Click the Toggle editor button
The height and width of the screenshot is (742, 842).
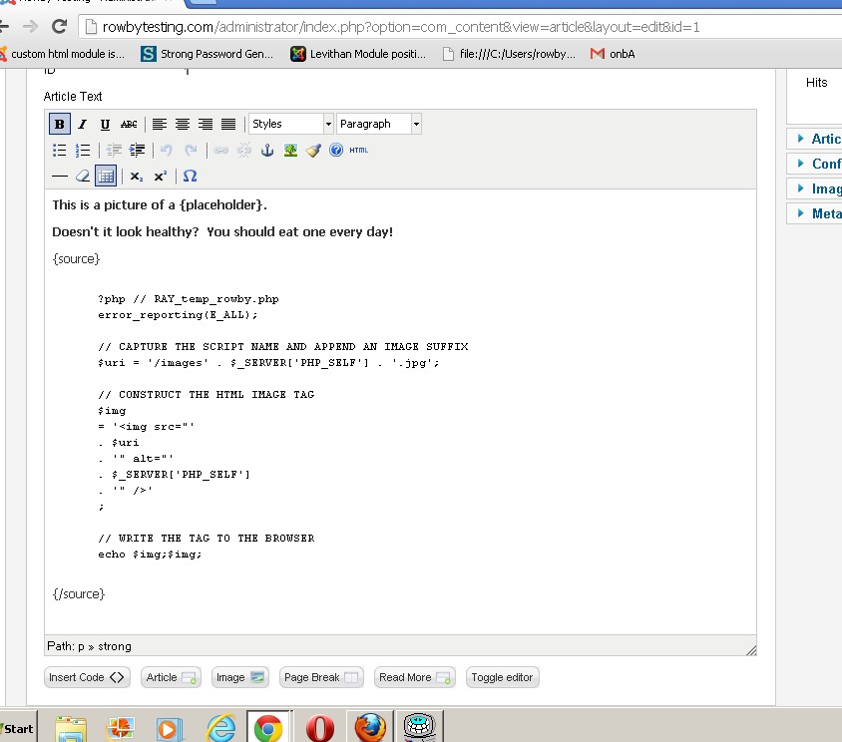pos(502,677)
